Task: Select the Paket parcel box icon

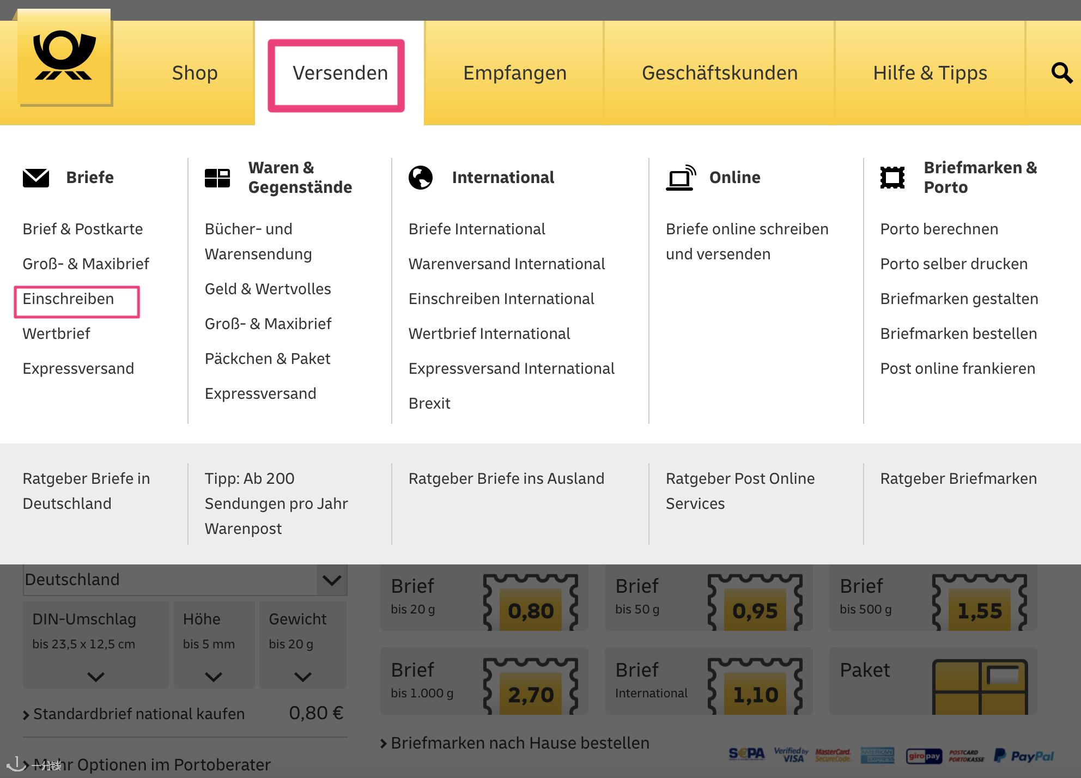Action: [x=979, y=686]
